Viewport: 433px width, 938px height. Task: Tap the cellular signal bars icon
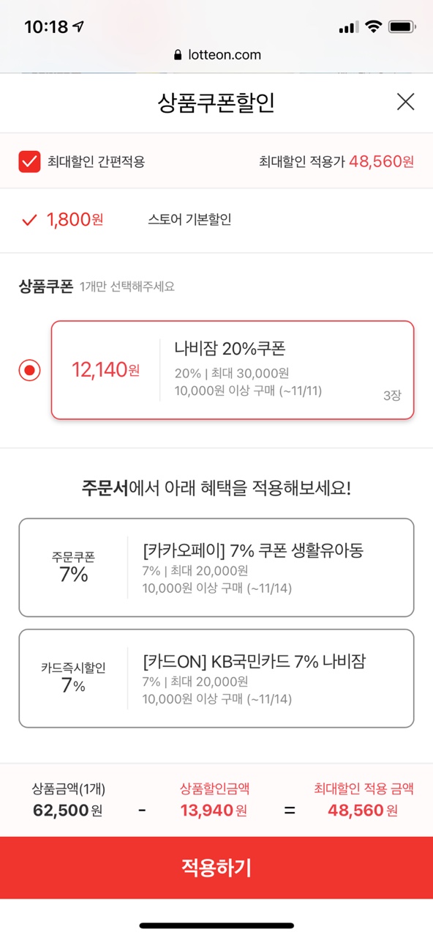348,27
